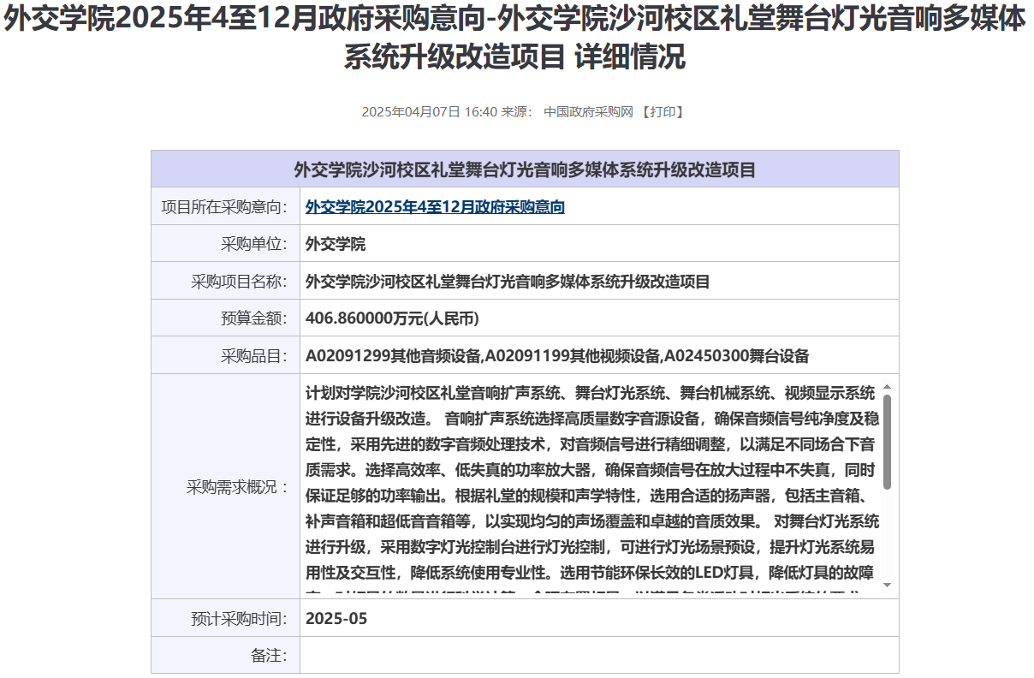Select the budget value 406.860000万元
The height and width of the screenshot is (678, 1034).
tap(392, 318)
